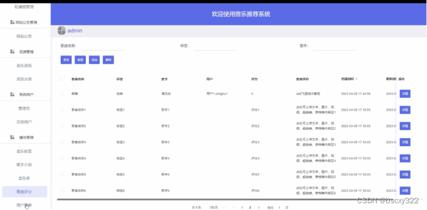Screen dimensions: 427x210
Task: Click the 用户1-yonghu1 cell
Action: (217, 94)
